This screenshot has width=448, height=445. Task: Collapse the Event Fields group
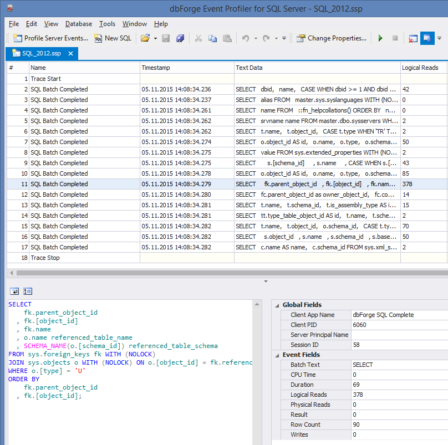[277, 355]
